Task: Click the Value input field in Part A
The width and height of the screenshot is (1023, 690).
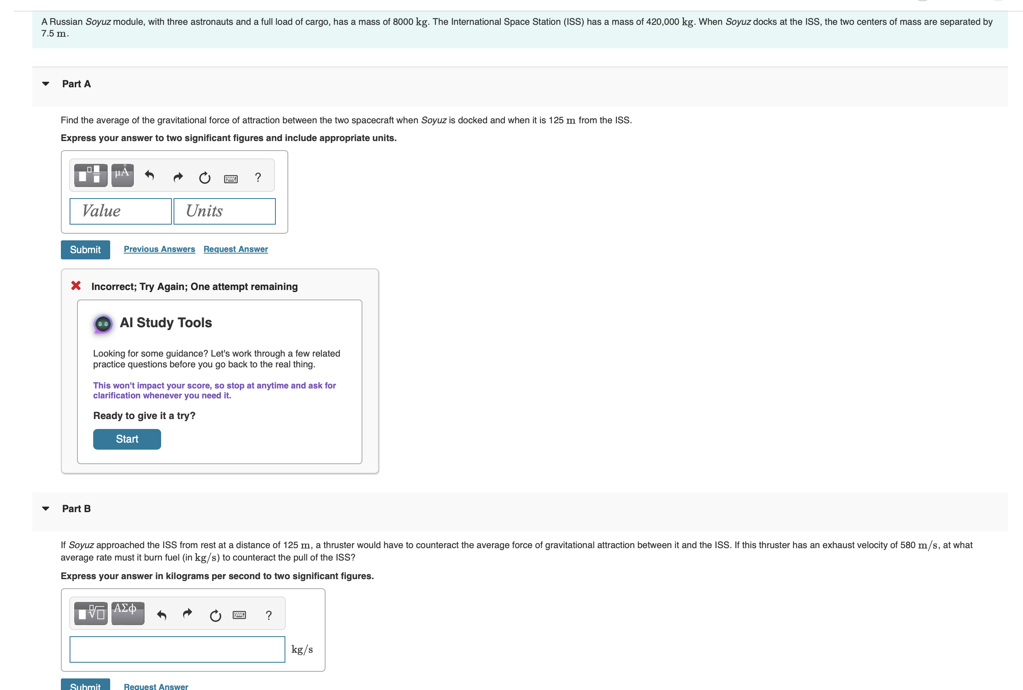Action: click(x=120, y=211)
